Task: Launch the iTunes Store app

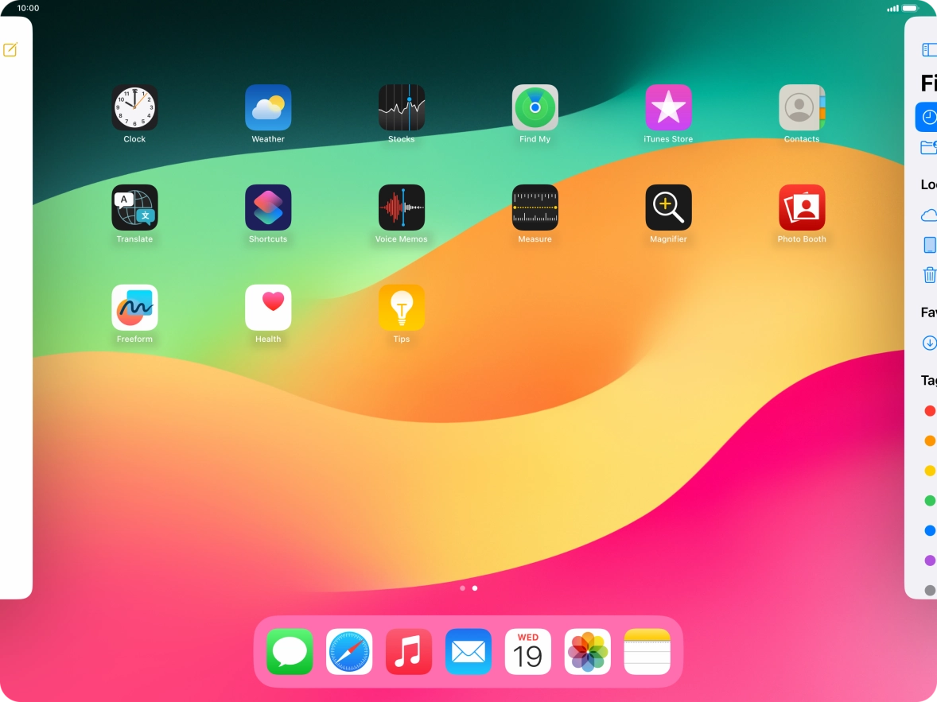Action: click(x=668, y=108)
